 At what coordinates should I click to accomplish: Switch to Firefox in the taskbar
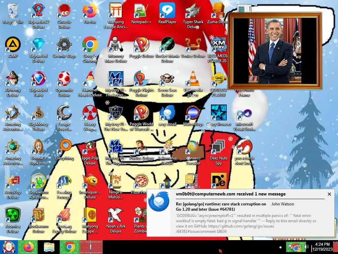point(28,247)
